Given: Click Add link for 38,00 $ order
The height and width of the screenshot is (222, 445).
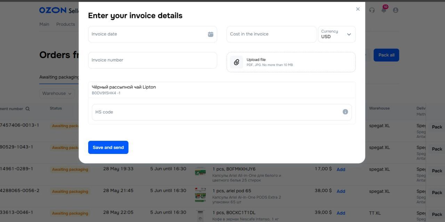Looking at the screenshot, I should [x=341, y=191].
